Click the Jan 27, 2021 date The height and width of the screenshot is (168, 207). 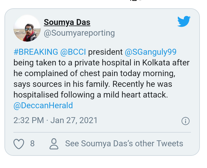[x=74, y=120]
